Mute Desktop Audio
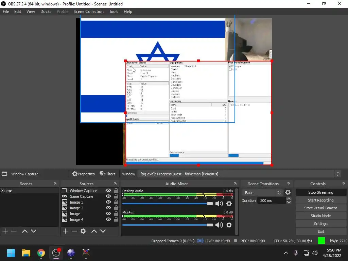The height and width of the screenshot is (261, 348). tap(219, 204)
